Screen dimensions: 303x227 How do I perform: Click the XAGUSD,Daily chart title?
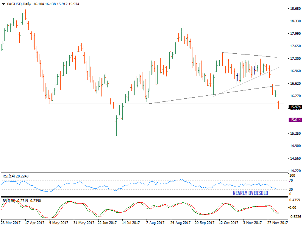tap(17, 4)
